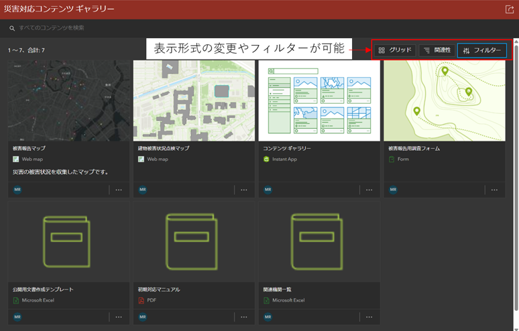The height and width of the screenshot is (331, 519).
Task: Open options menu for 建物被害状況点検マップ card
Action: tap(244, 190)
